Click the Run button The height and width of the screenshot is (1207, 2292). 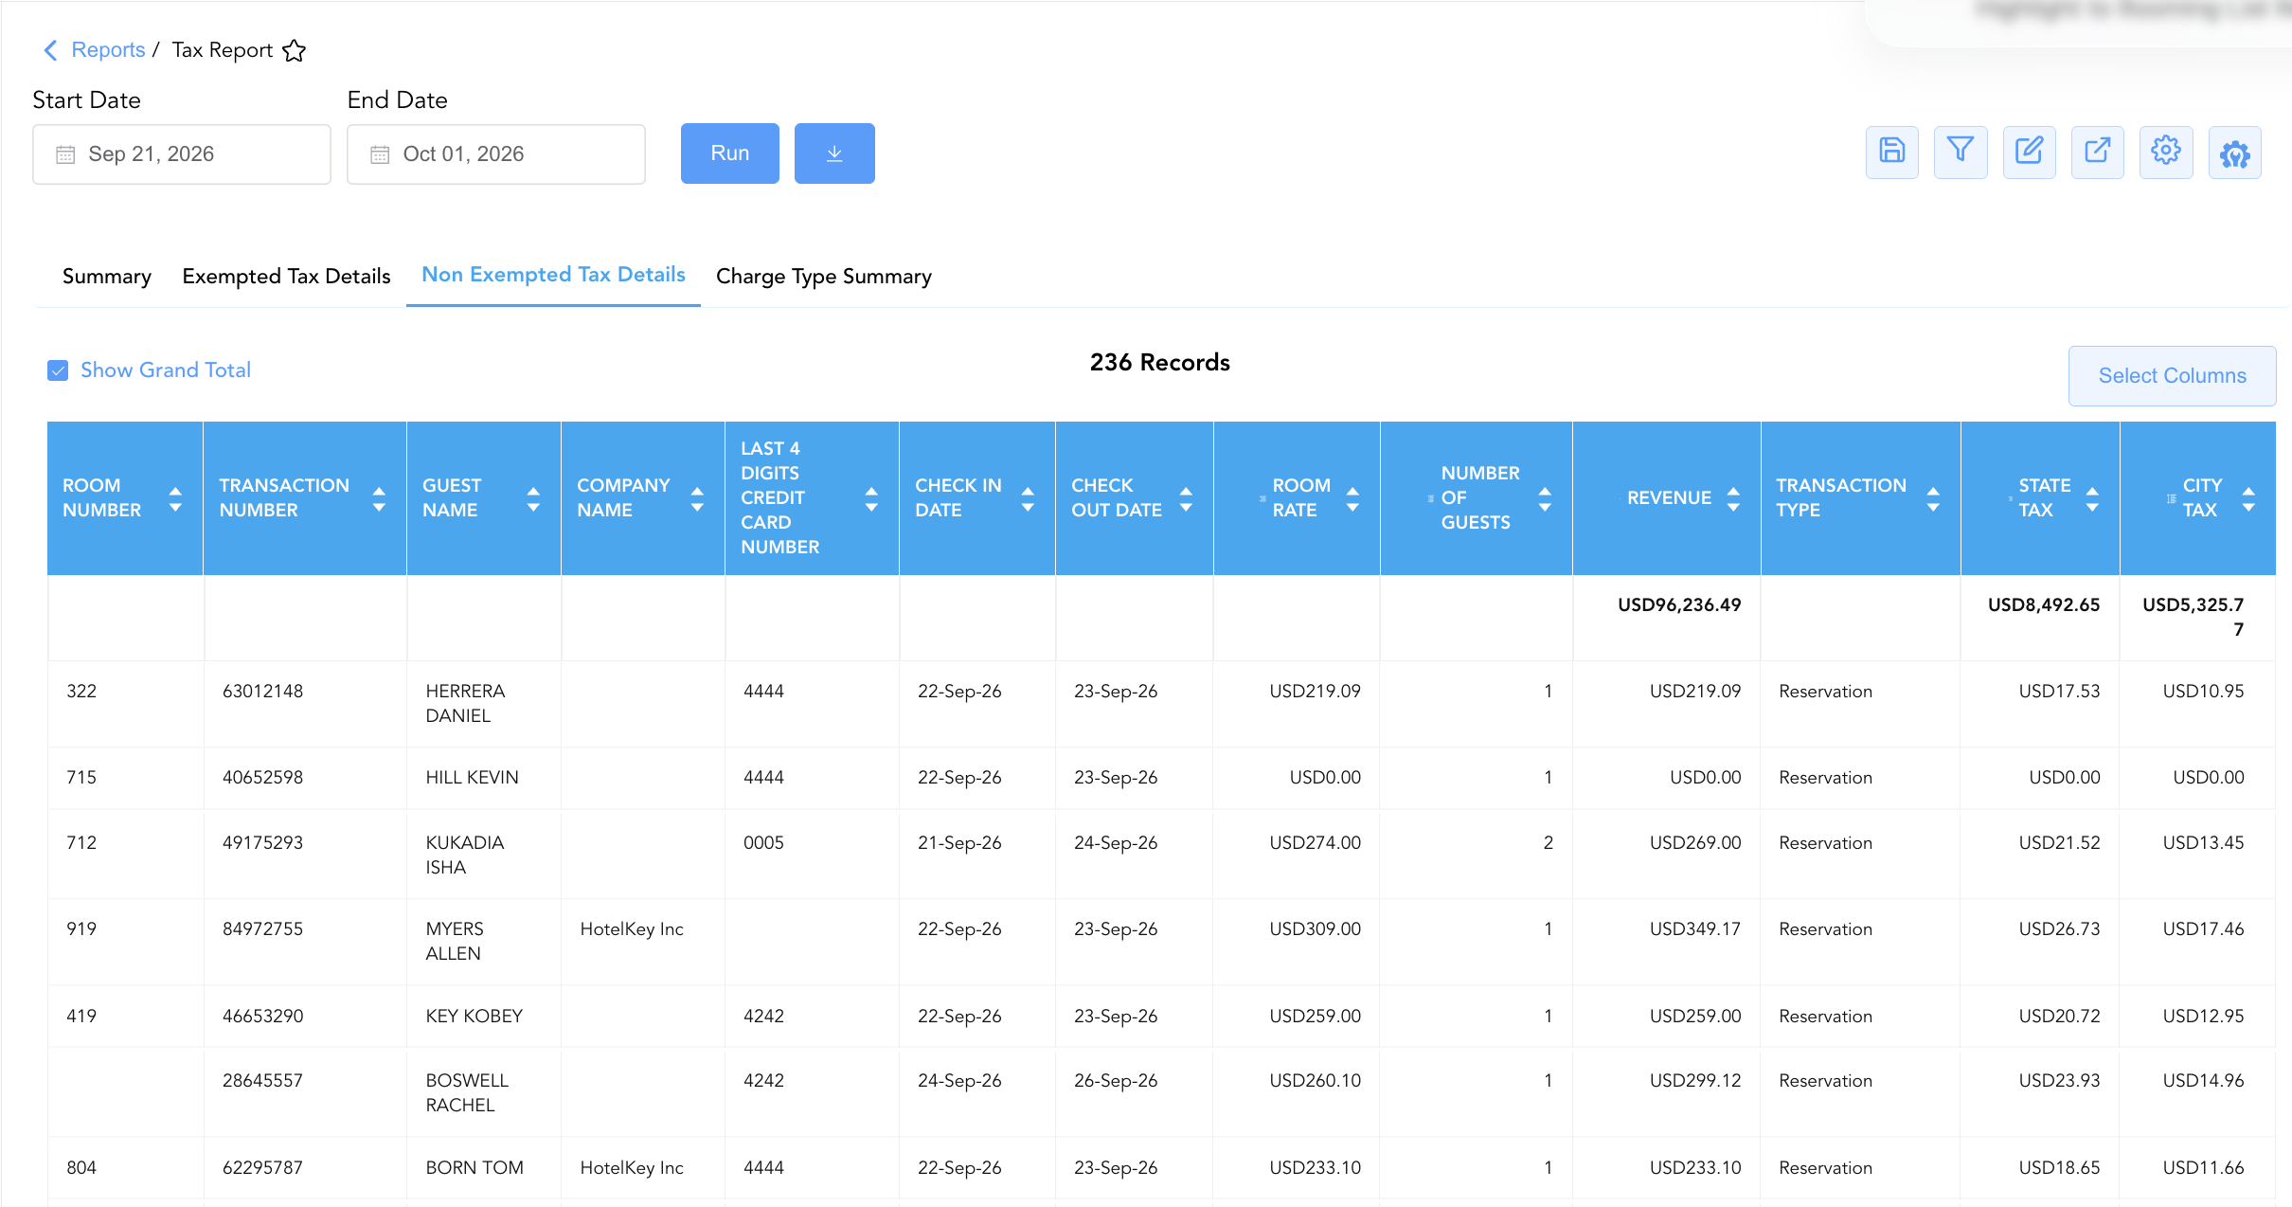tap(730, 153)
